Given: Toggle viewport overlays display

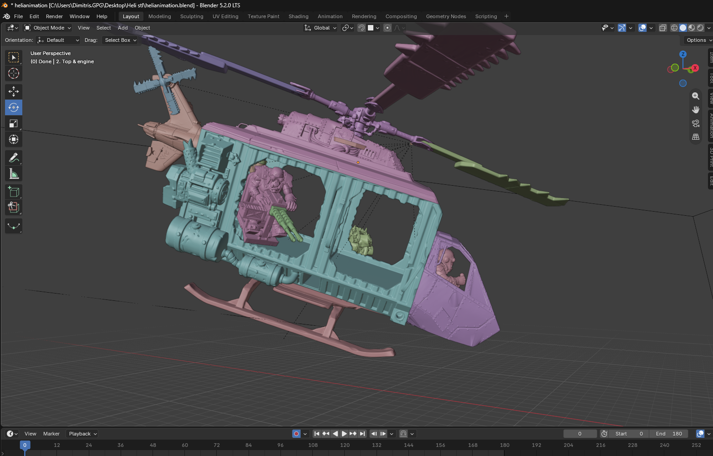Looking at the screenshot, I should pos(642,28).
